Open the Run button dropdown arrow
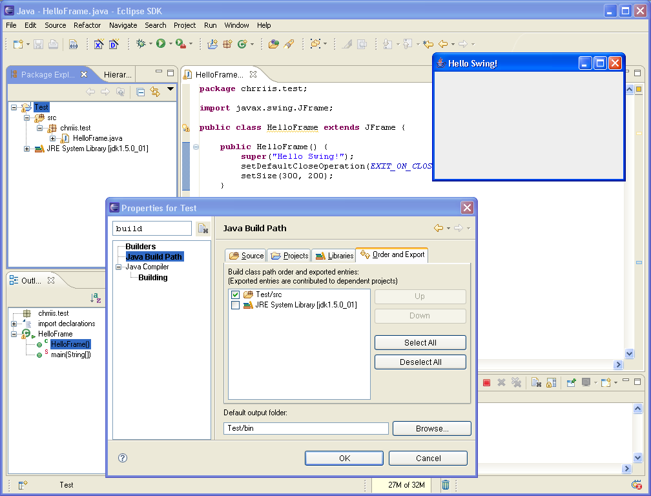 (x=170, y=43)
